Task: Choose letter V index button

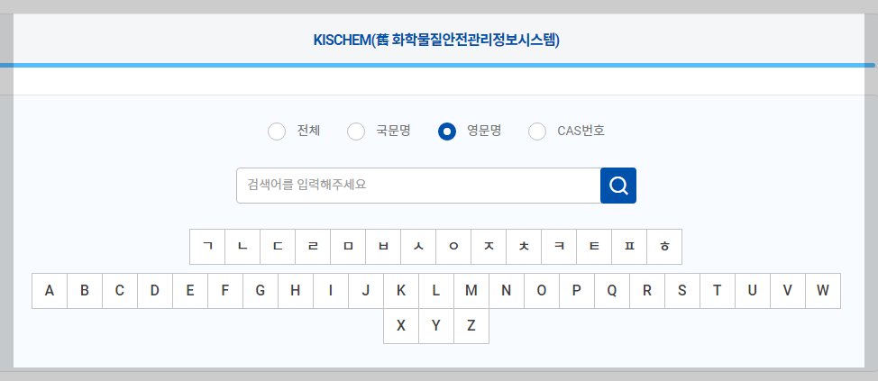Action: 788,291
